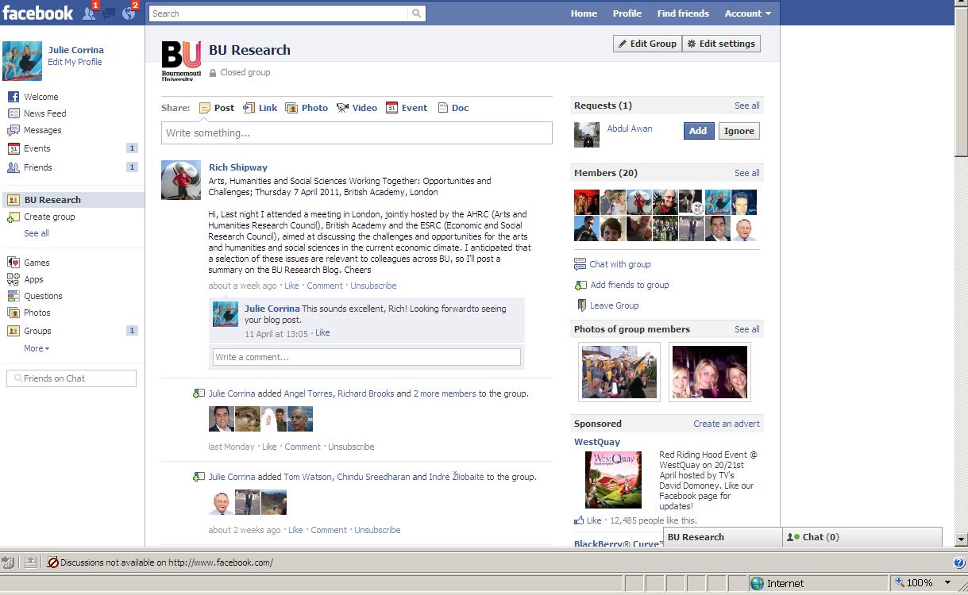
Task: Click the search magnifier button
Action: (x=416, y=13)
